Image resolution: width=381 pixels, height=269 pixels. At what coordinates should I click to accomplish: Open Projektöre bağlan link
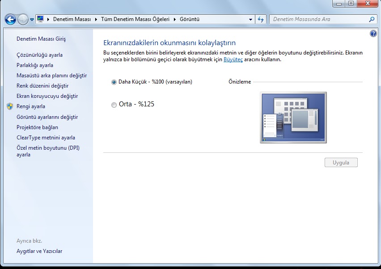[37, 127]
